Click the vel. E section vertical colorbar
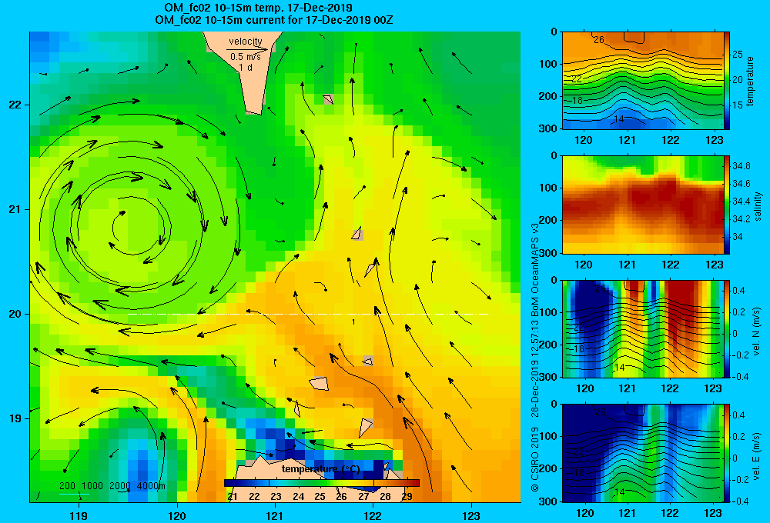 coord(727,453)
